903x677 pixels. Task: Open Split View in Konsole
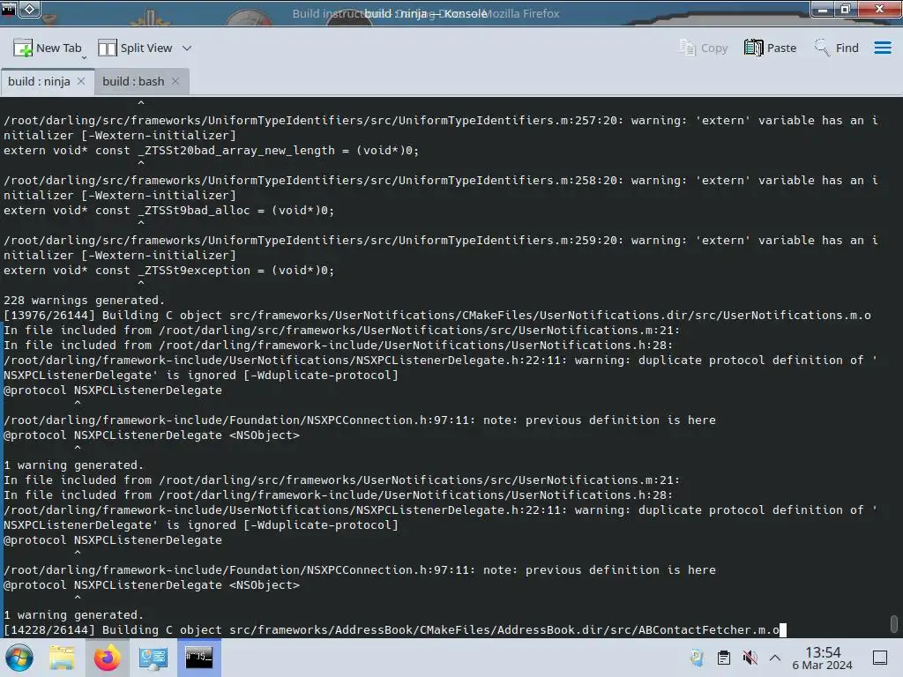(135, 48)
